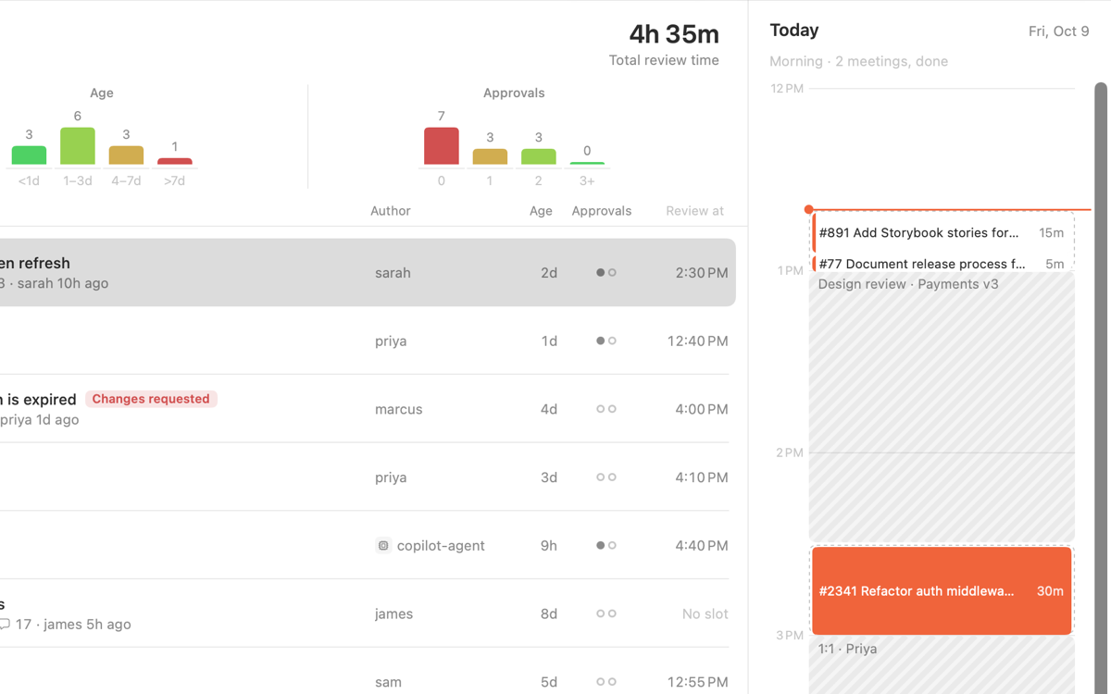Click the yellow 1 approval bar

click(490, 156)
